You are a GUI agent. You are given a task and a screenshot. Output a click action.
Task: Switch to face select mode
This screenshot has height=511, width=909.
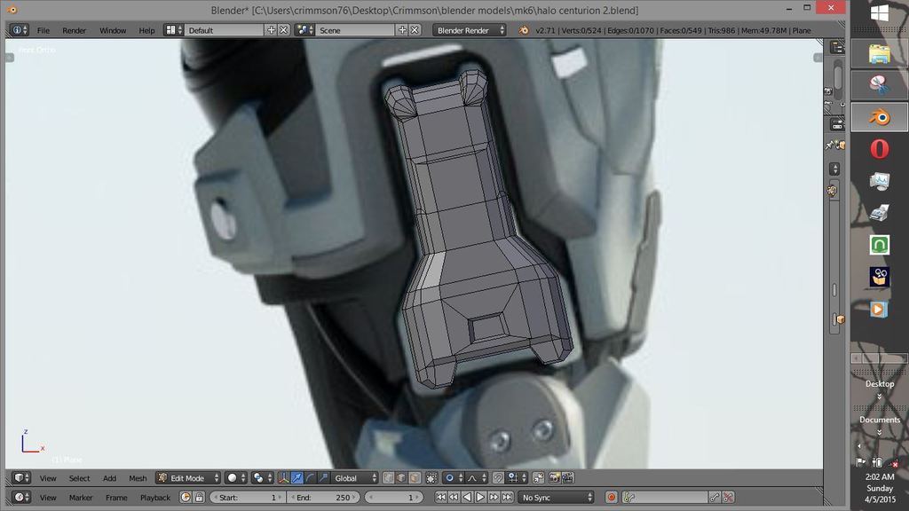(416, 478)
